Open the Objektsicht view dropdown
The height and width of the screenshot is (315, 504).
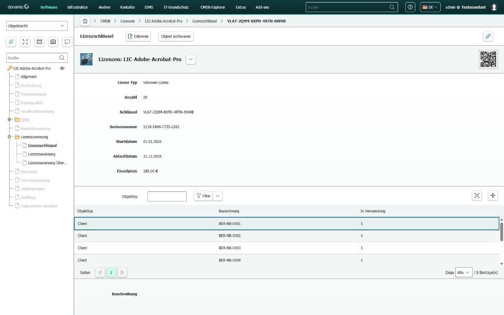coord(37,26)
